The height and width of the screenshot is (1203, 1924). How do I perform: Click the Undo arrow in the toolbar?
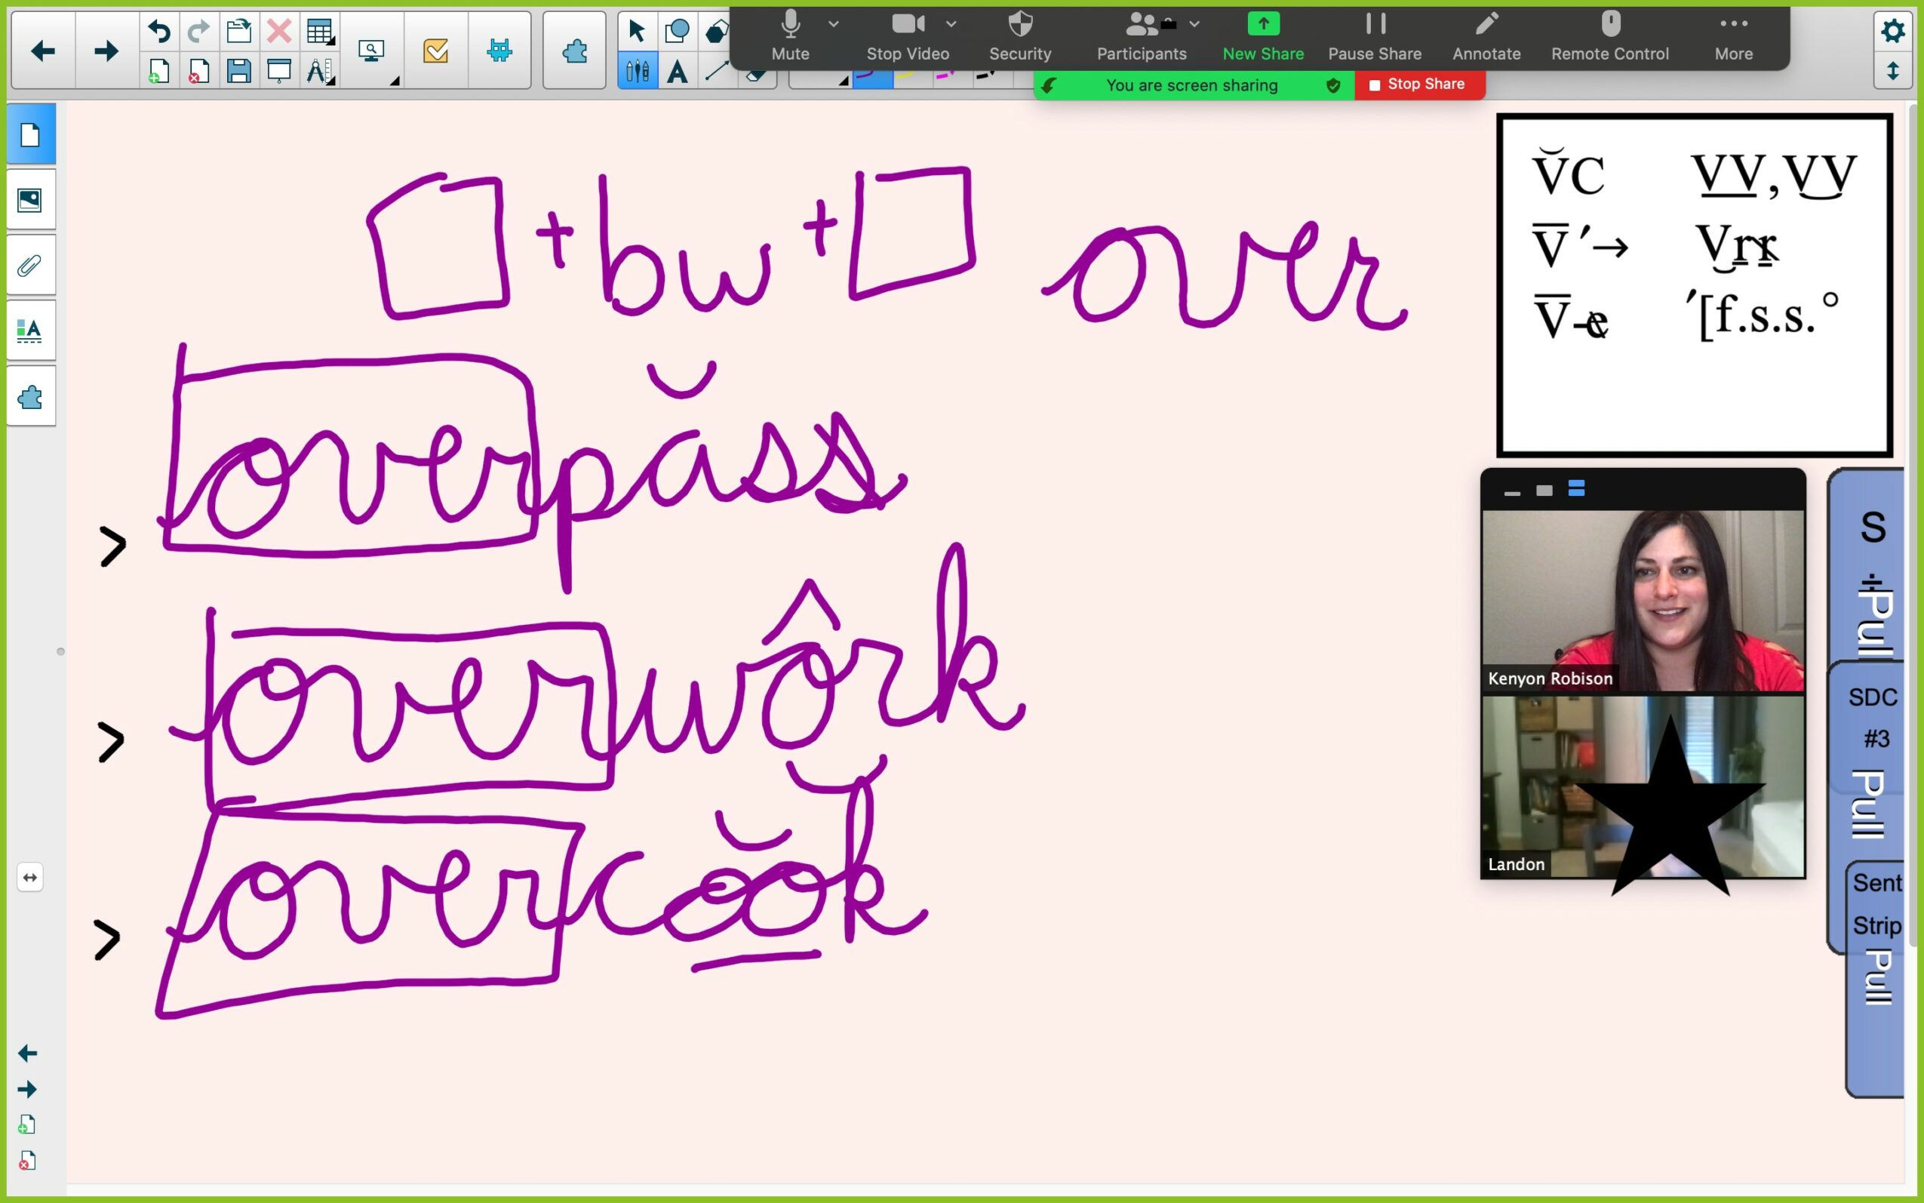coord(159,32)
